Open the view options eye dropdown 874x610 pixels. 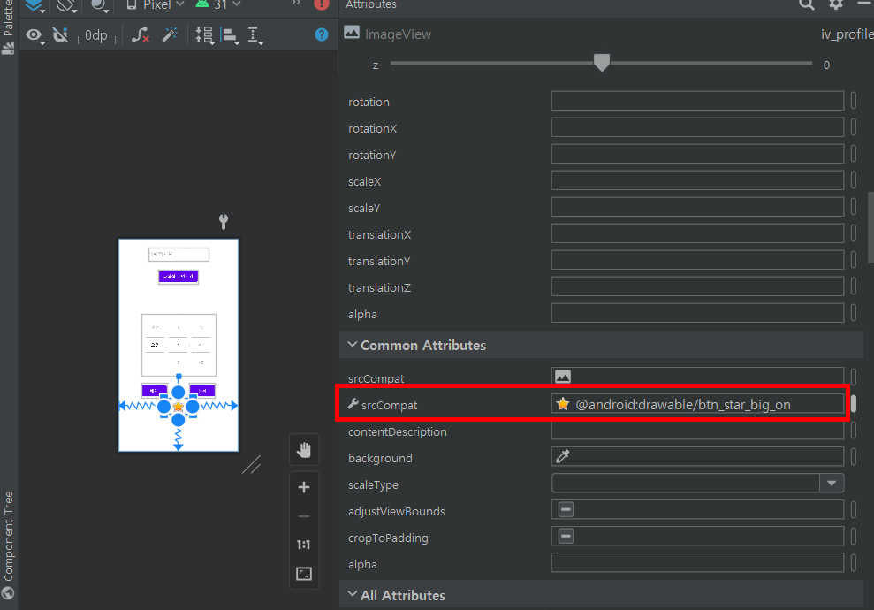35,35
